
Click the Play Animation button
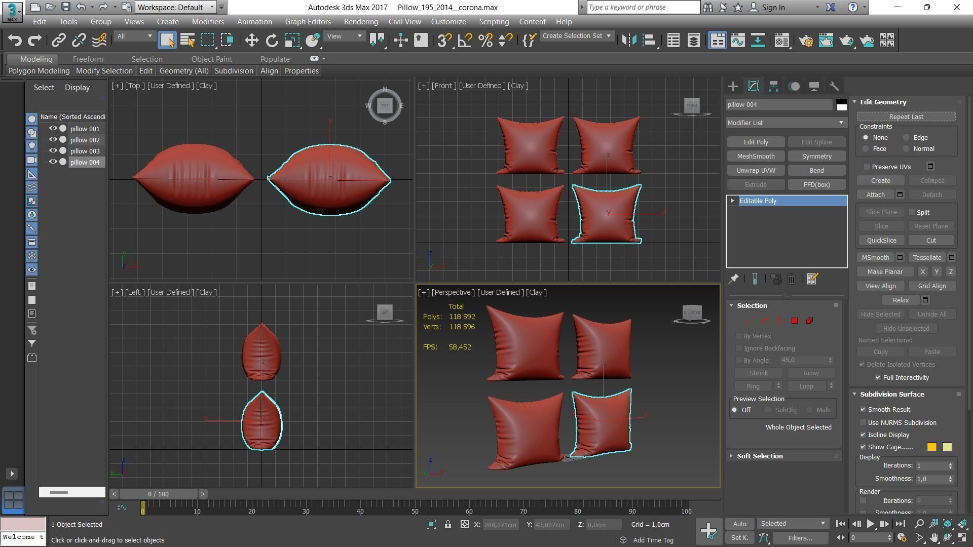(870, 524)
